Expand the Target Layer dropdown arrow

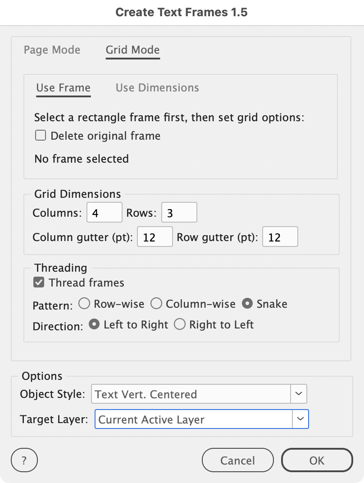300,419
